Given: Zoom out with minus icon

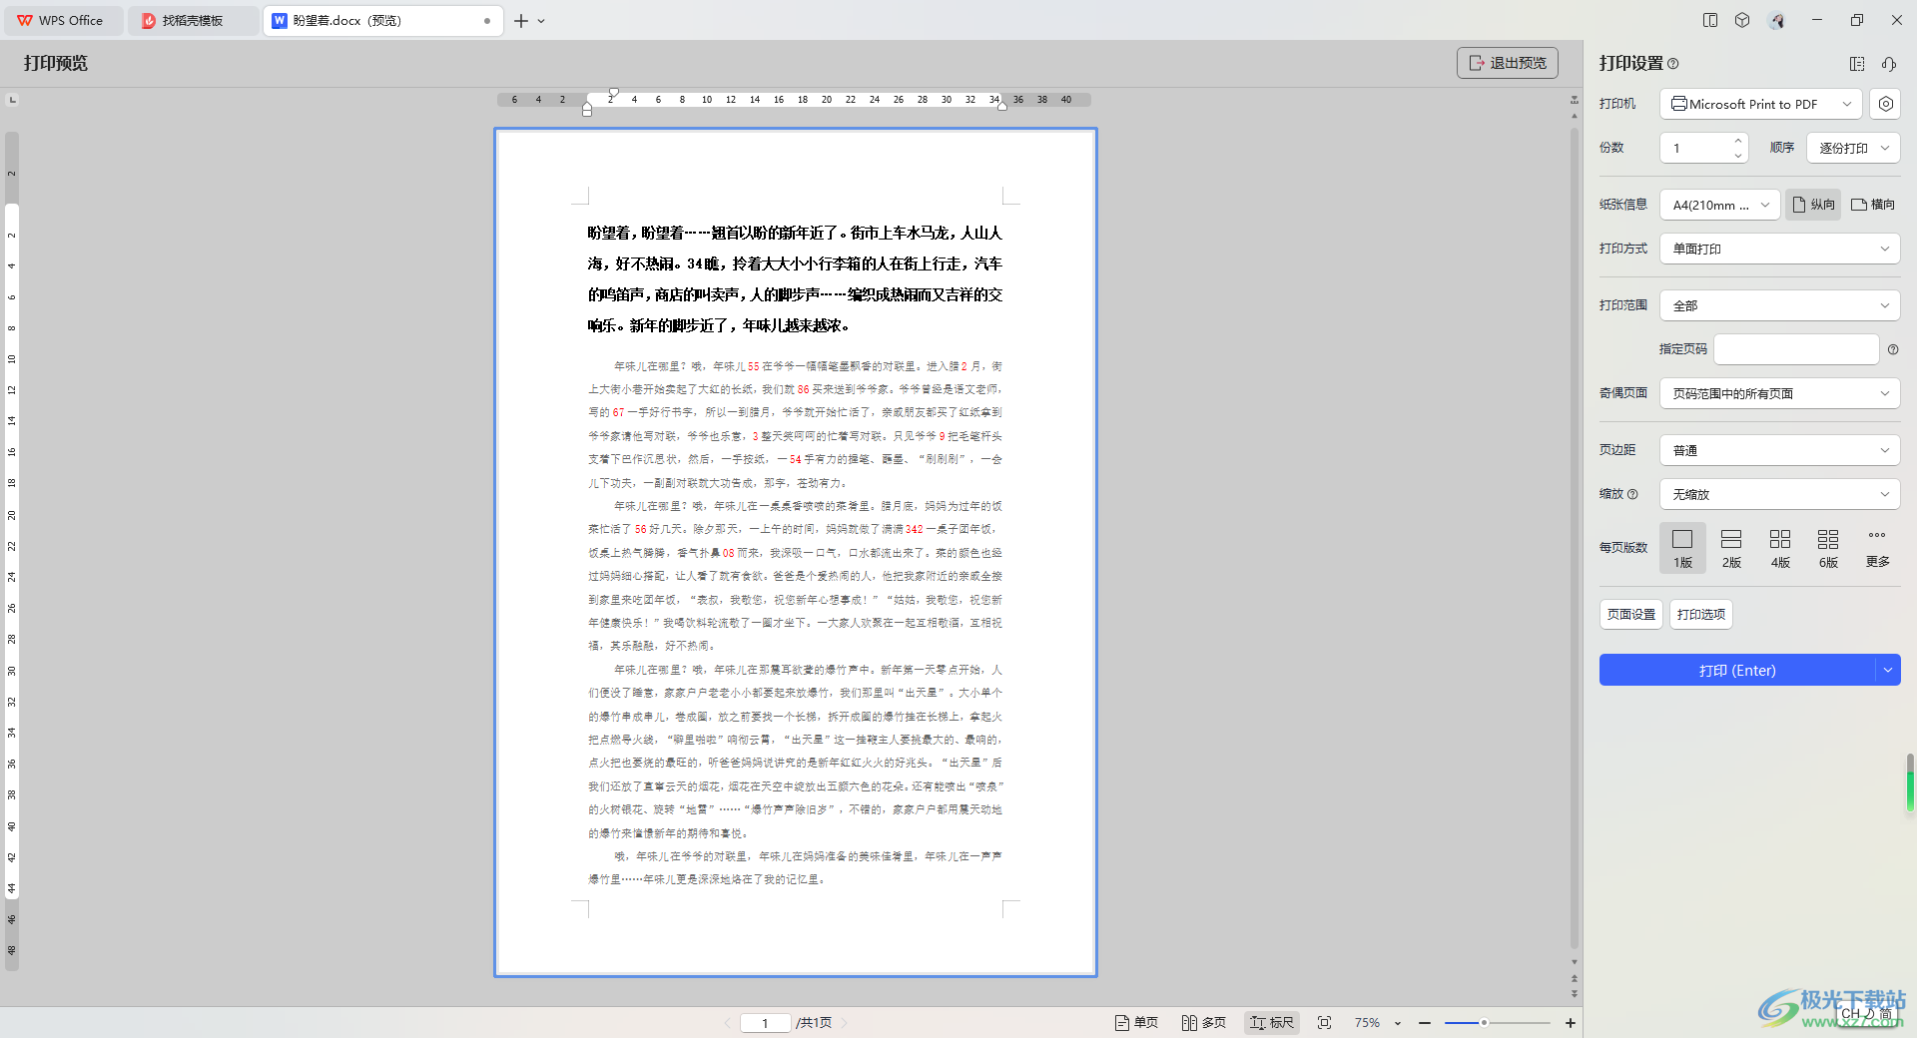Looking at the screenshot, I should (x=1425, y=1023).
